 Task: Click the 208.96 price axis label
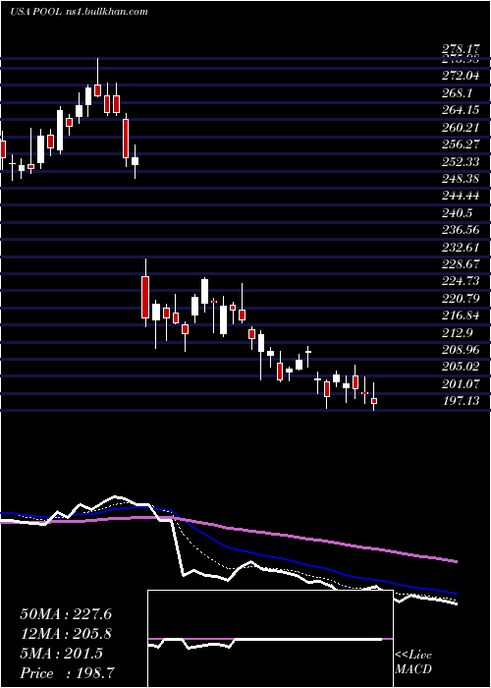[x=461, y=351]
